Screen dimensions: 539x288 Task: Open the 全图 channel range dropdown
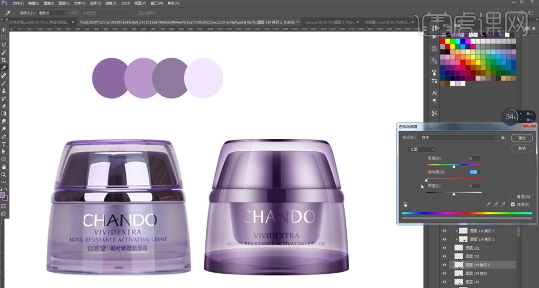click(x=421, y=150)
